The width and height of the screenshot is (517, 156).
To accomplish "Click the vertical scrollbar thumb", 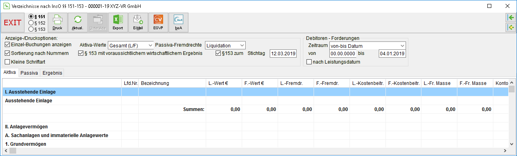I will (511, 89).
